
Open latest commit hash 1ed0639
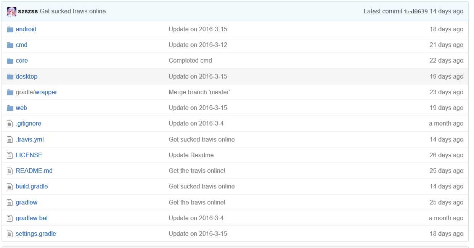click(x=416, y=11)
